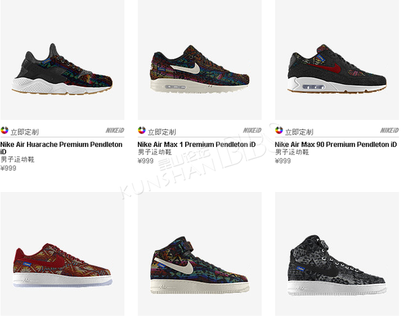Click the ¥999 price under Air Max 1
Image resolution: width=404 pixels, height=322 pixels.
pos(145,161)
